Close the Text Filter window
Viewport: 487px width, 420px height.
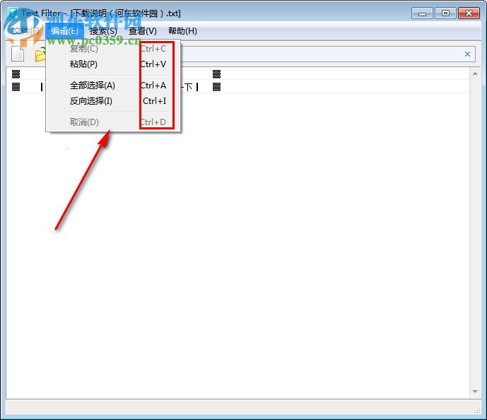point(469,13)
